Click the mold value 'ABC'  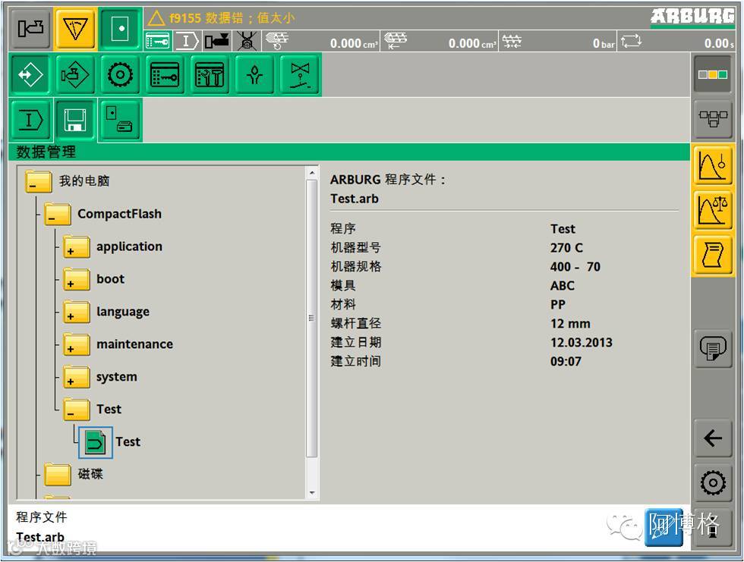[x=563, y=286]
